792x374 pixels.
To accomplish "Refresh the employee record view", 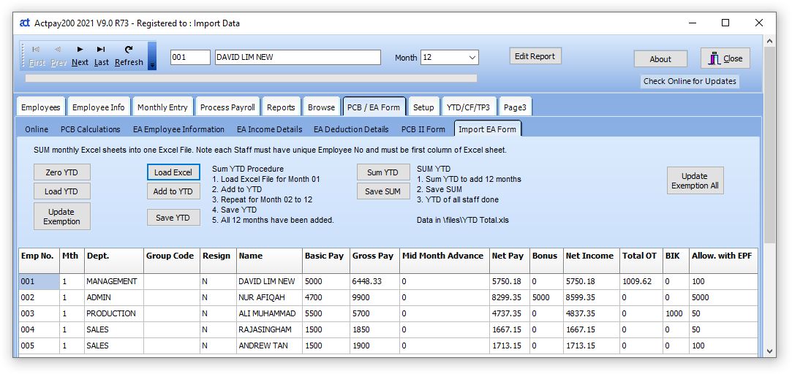I will 129,56.
